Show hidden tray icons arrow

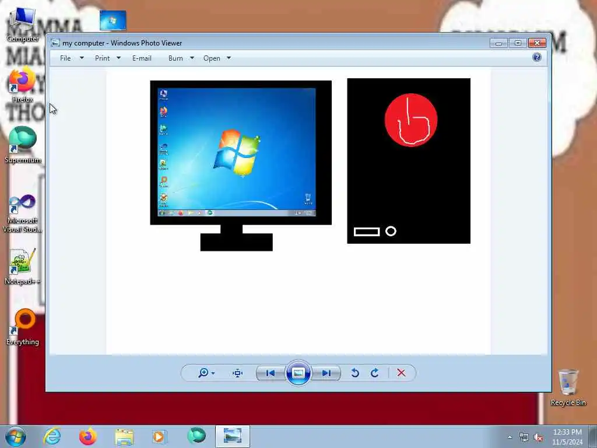coord(510,437)
